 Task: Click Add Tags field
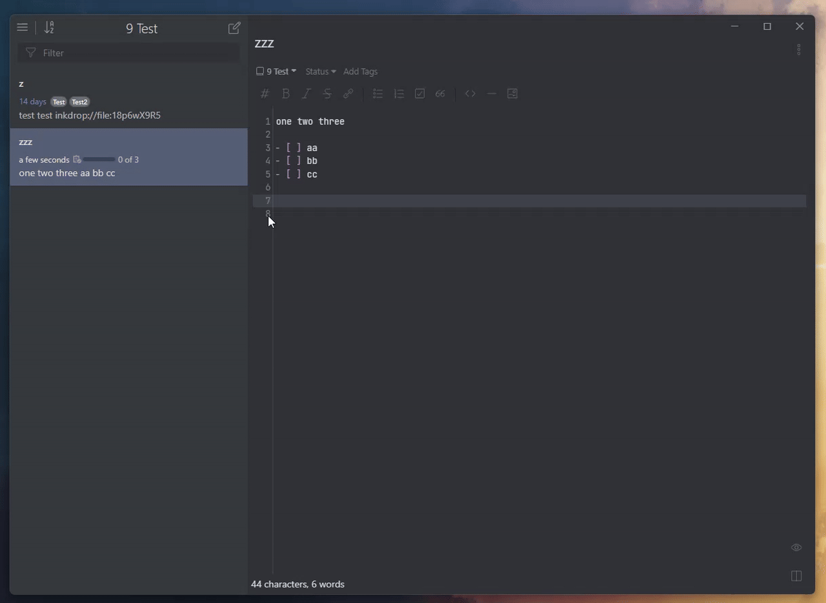(361, 72)
